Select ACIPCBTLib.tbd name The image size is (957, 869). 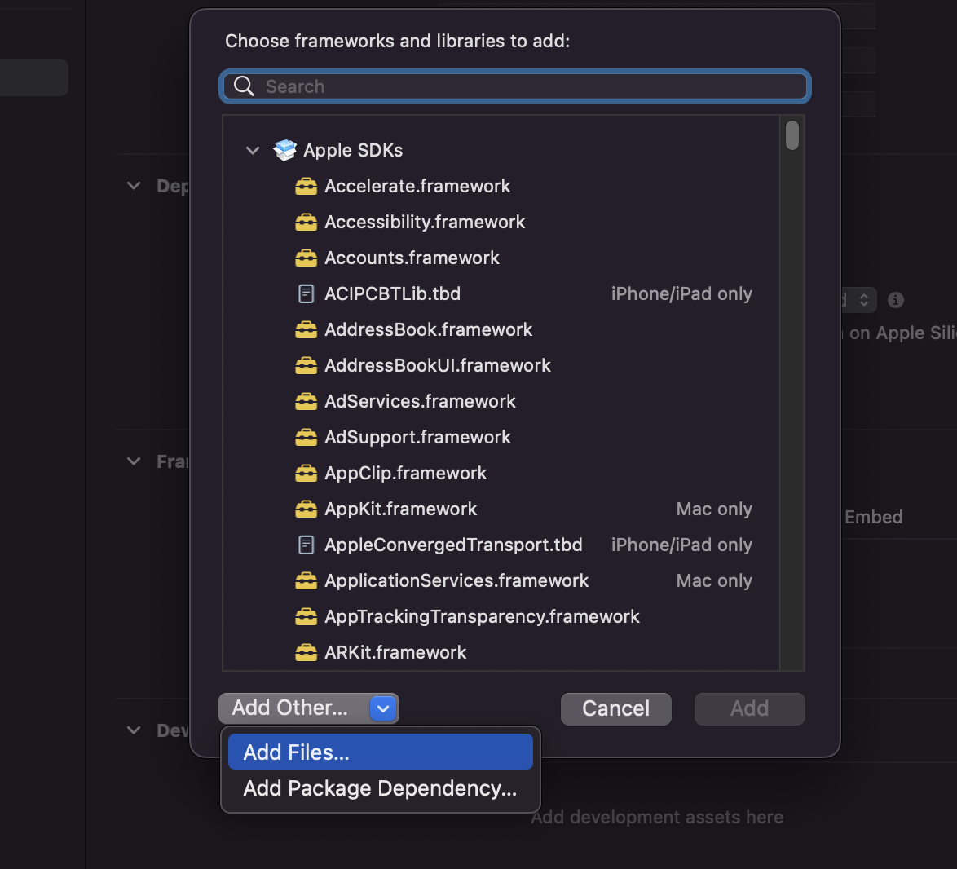pyautogui.click(x=392, y=294)
